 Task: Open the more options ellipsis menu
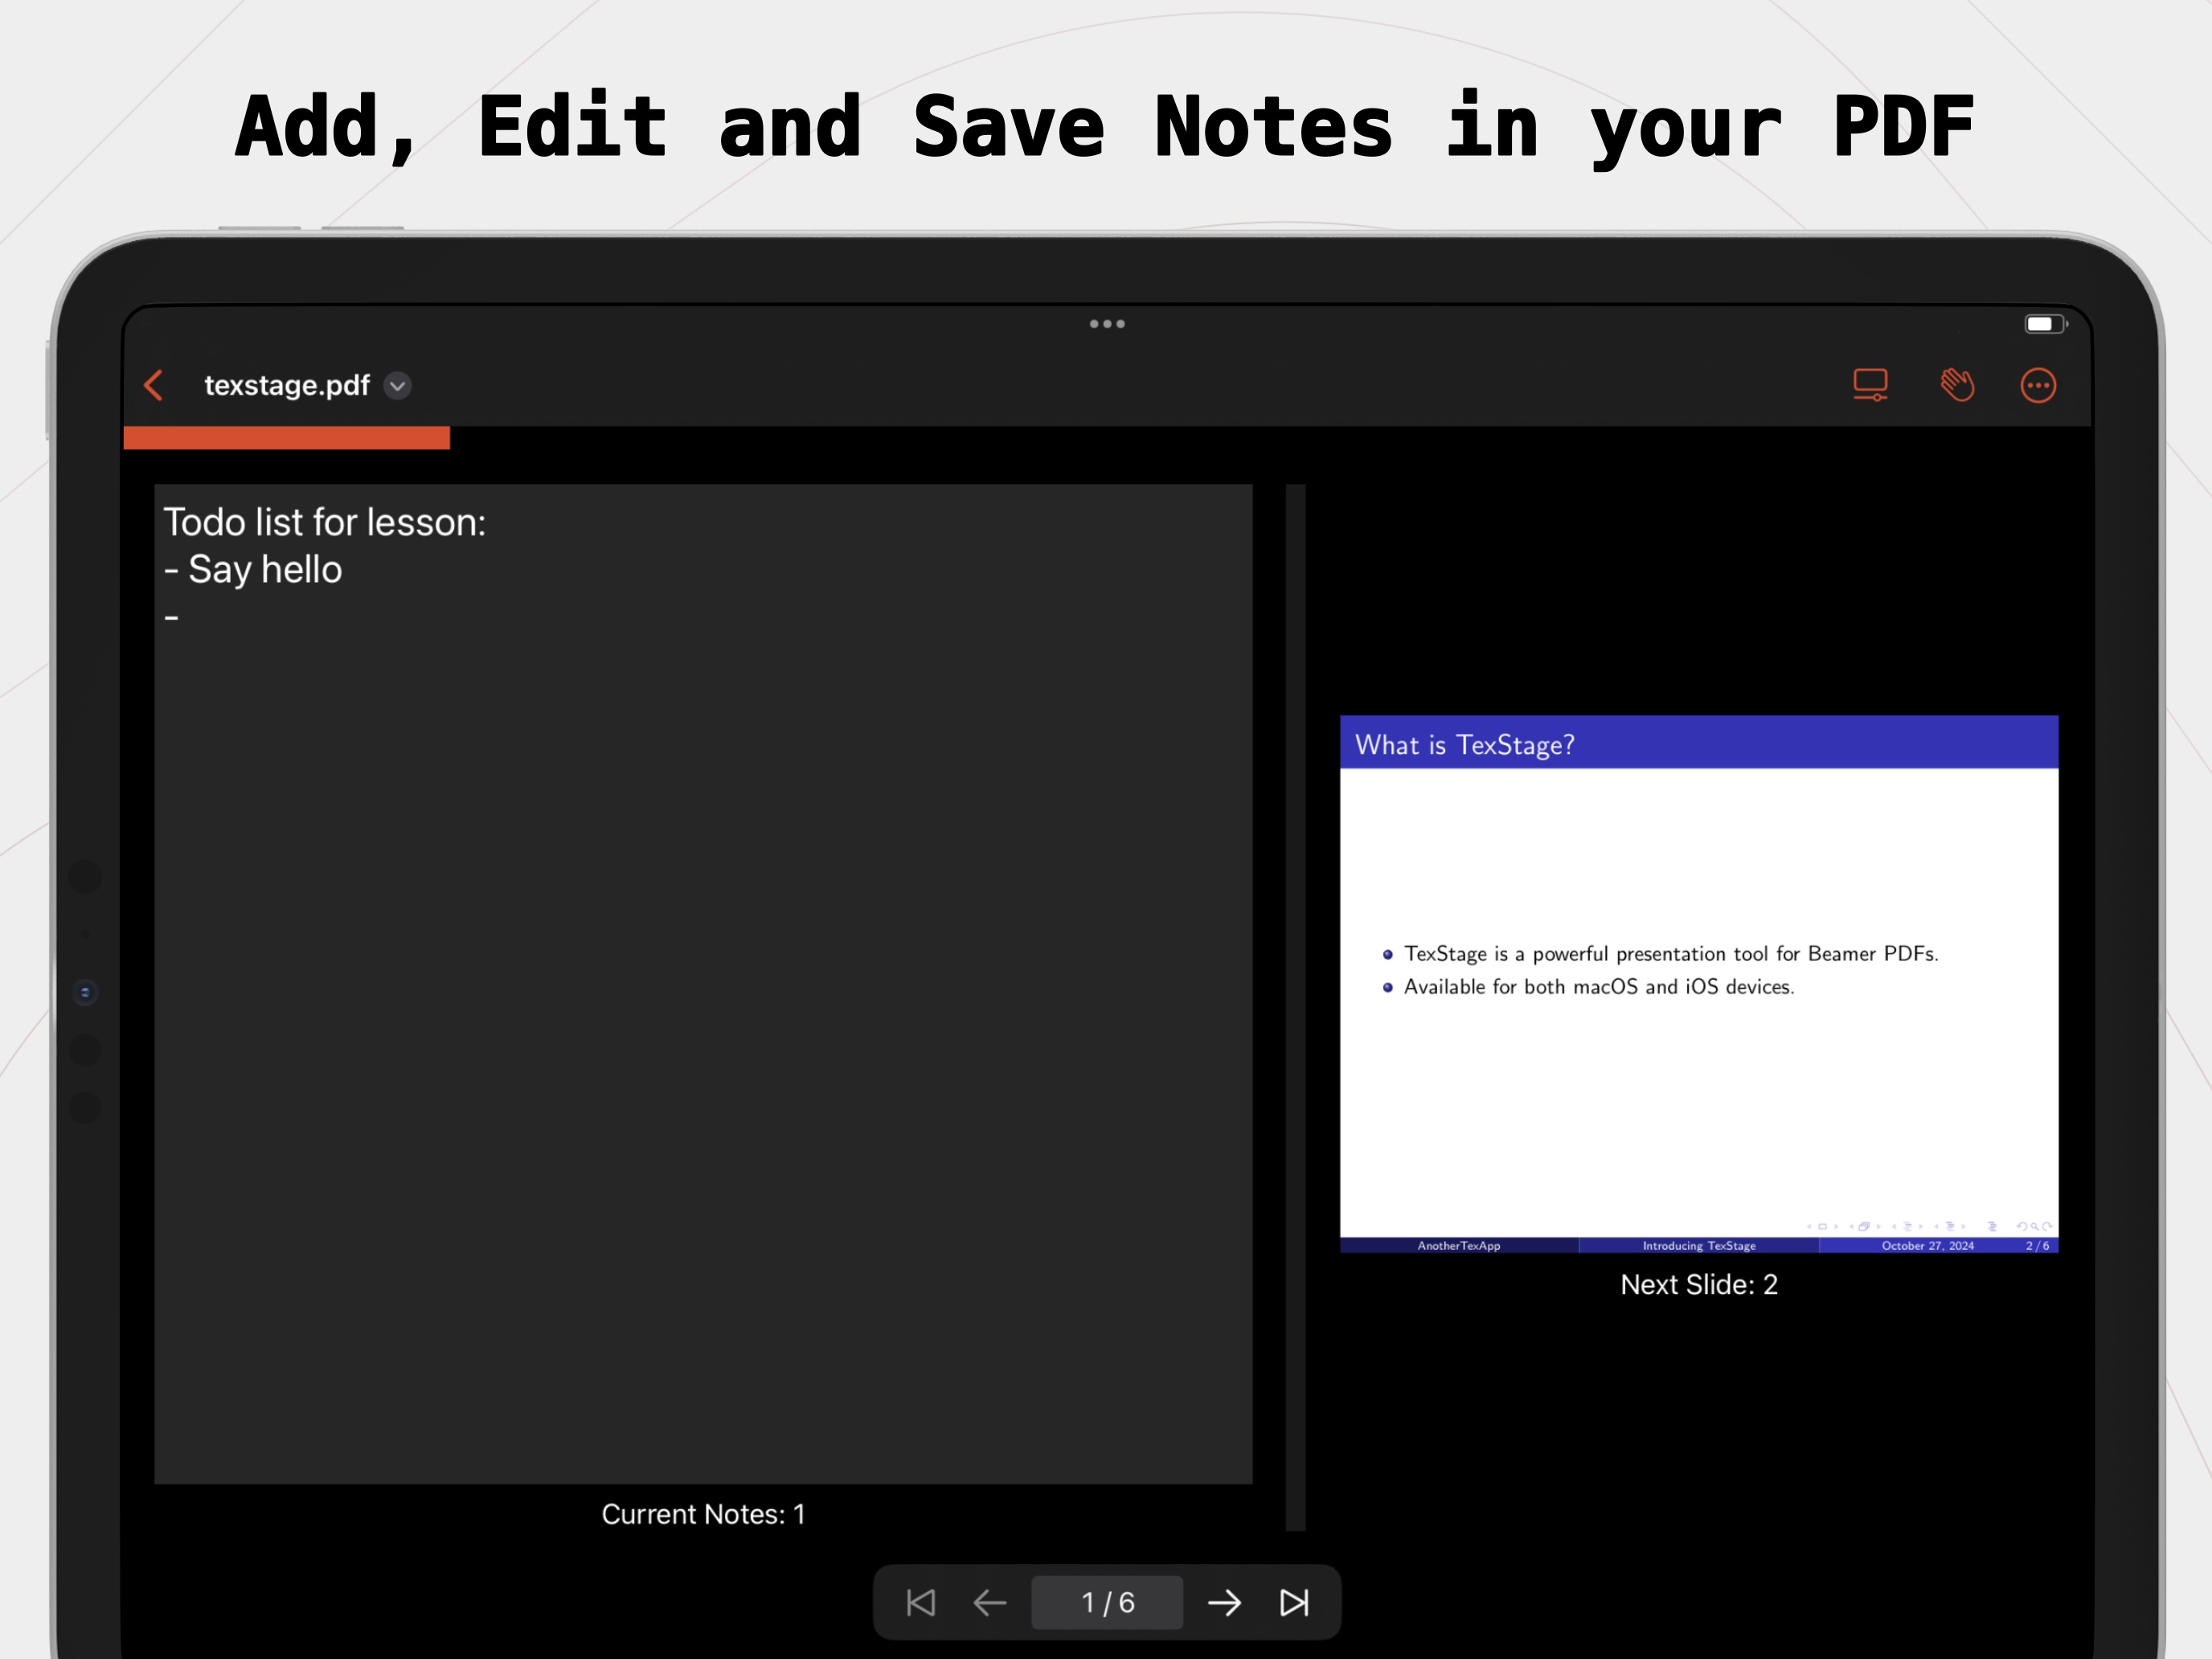point(2038,385)
